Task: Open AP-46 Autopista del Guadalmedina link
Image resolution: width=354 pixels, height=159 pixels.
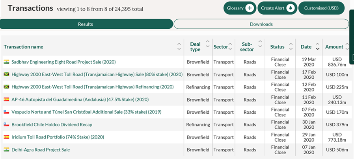Action: pyautogui.click(x=80, y=100)
